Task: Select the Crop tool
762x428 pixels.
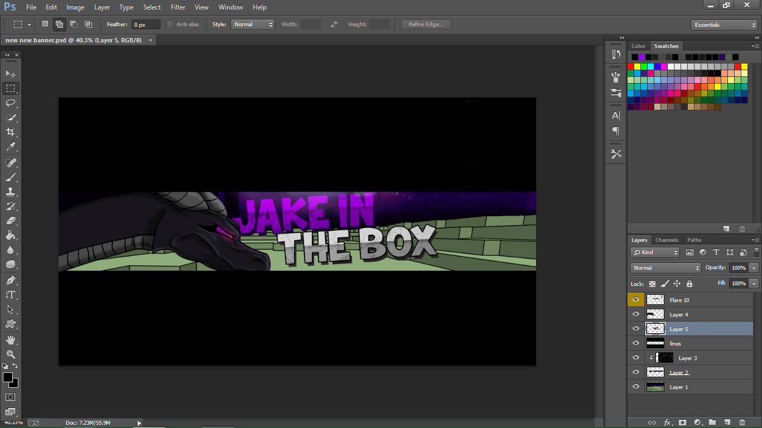Action: 11,132
